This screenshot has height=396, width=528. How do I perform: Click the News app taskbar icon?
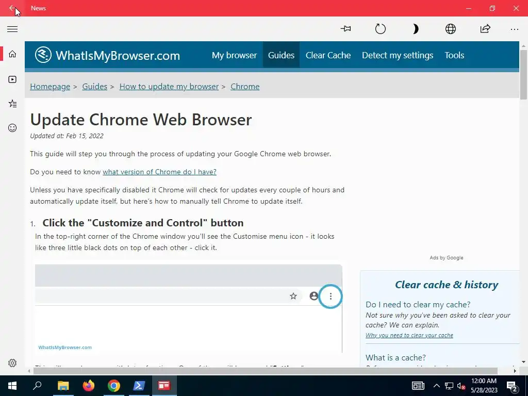coord(164,386)
